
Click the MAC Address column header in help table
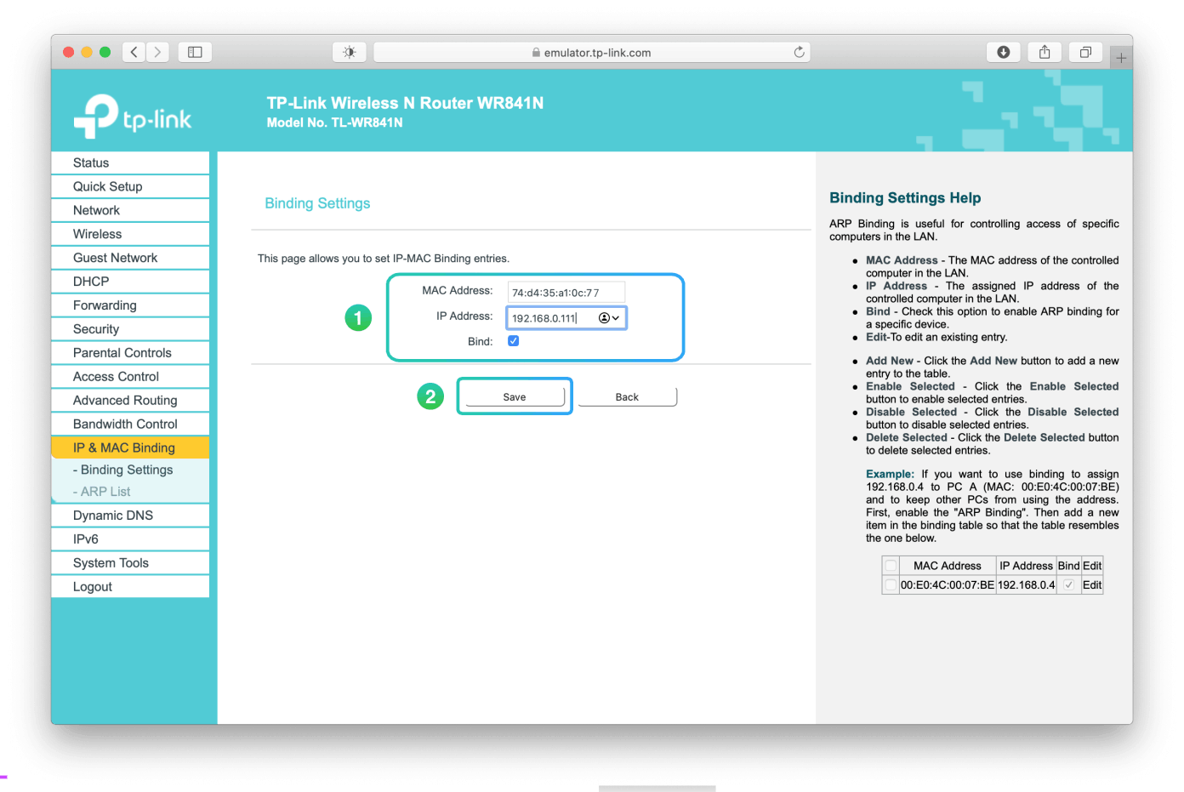pyautogui.click(x=948, y=566)
